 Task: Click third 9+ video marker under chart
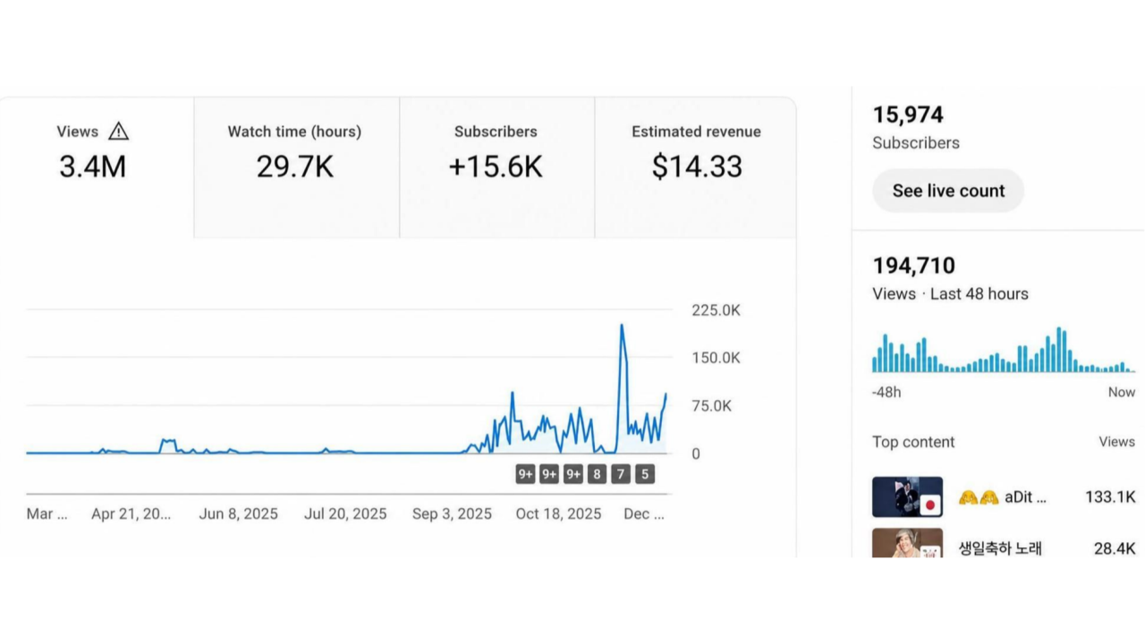pos(573,474)
